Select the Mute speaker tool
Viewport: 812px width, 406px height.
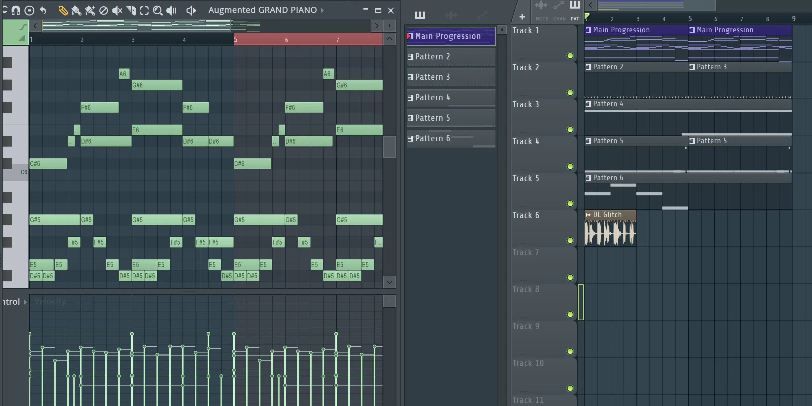click(117, 10)
